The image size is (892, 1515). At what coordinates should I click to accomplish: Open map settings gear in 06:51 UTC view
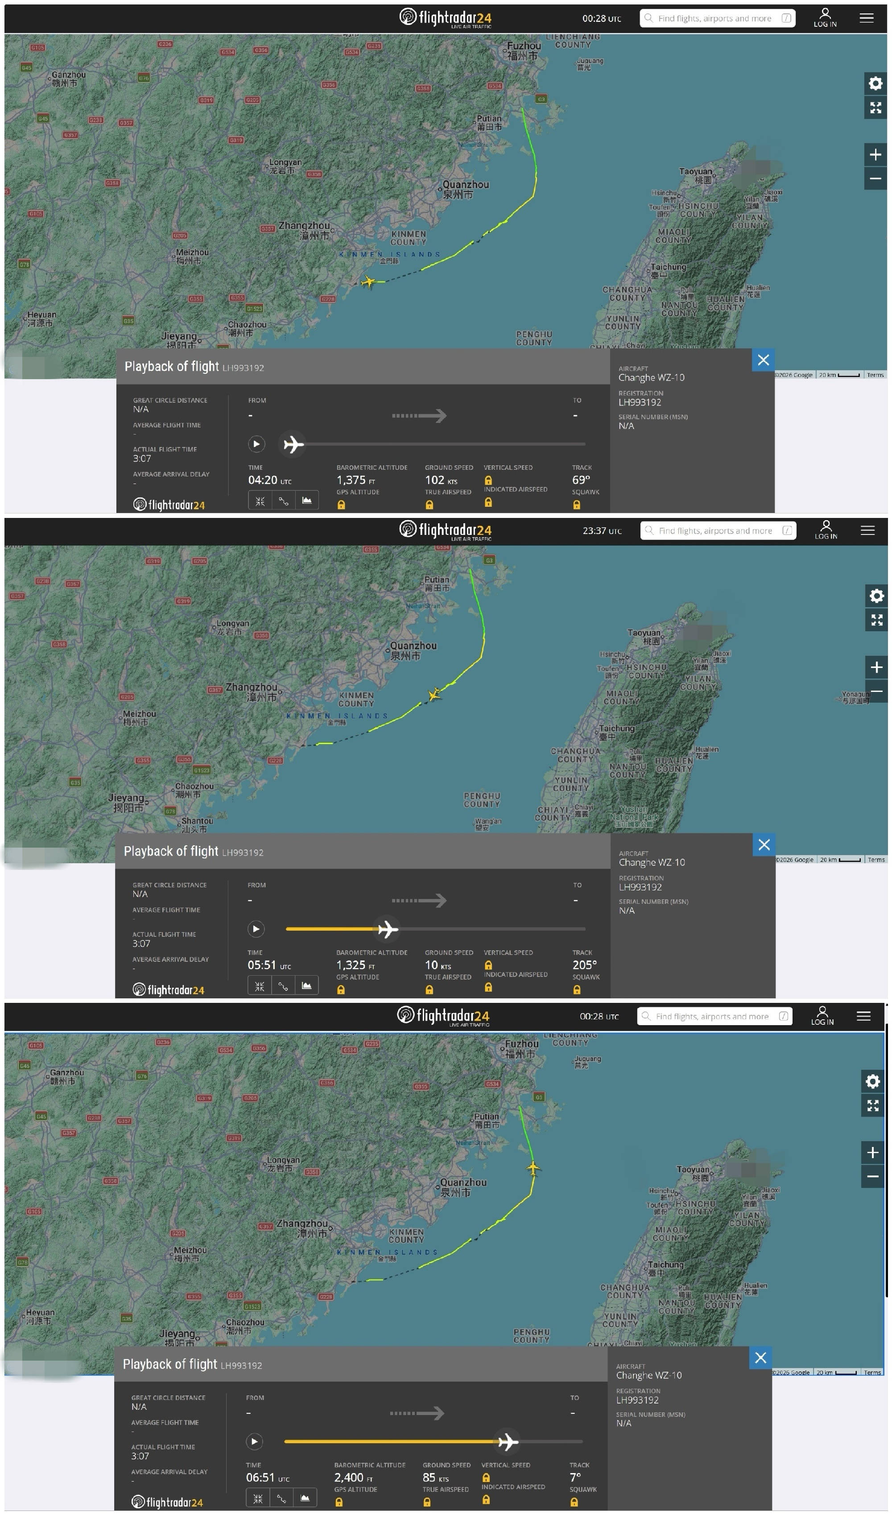(x=873, y=1081)
